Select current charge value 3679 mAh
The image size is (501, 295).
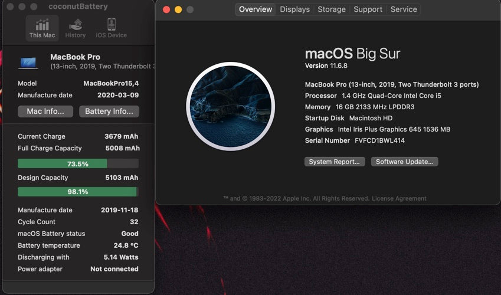pyautogui.click(x=122, y=136)
